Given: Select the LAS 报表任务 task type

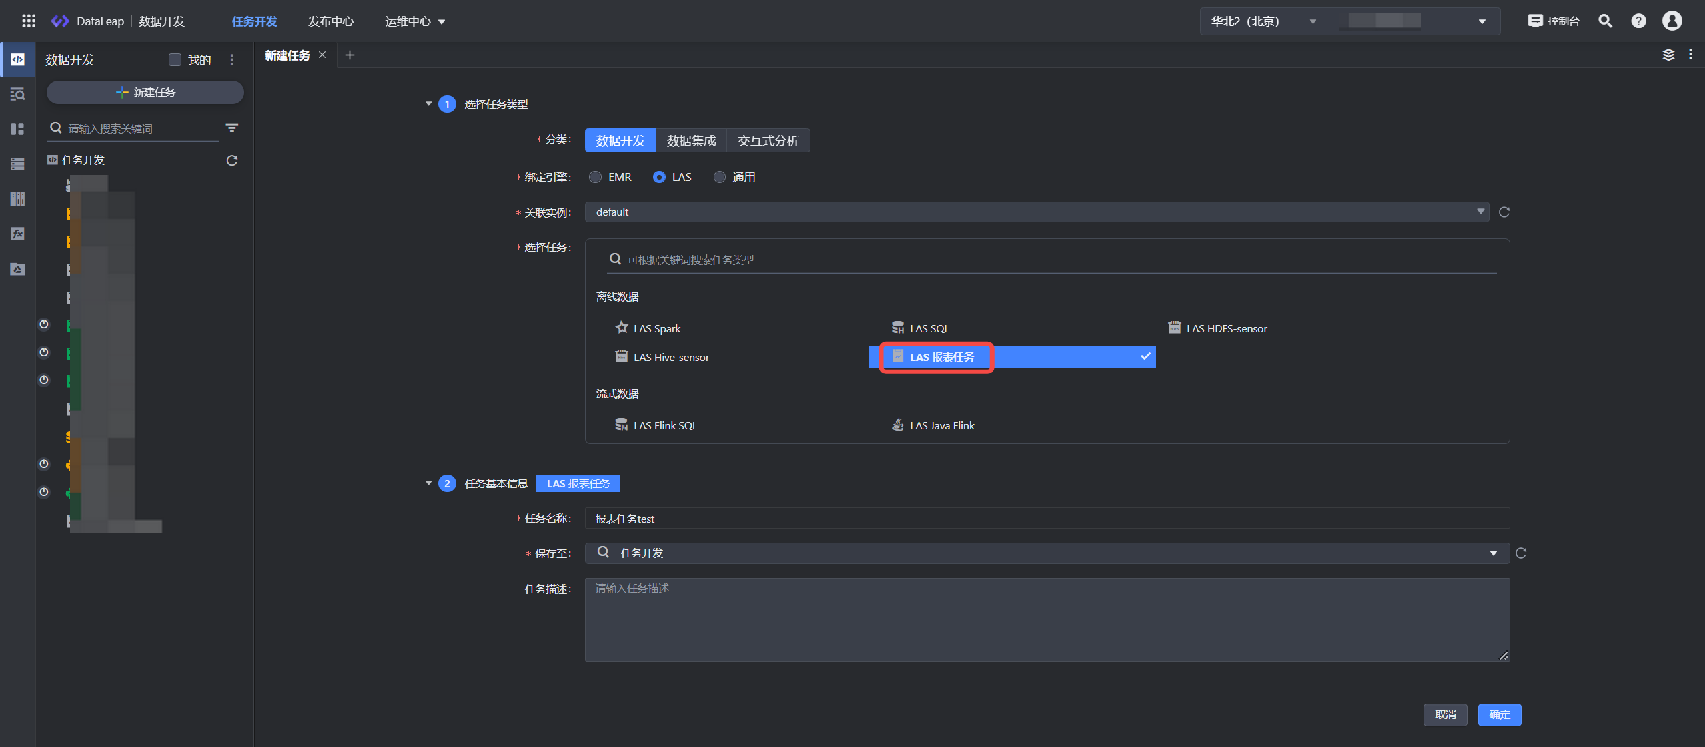Looking at the screenshot, I should click(x=1013, y=357).
